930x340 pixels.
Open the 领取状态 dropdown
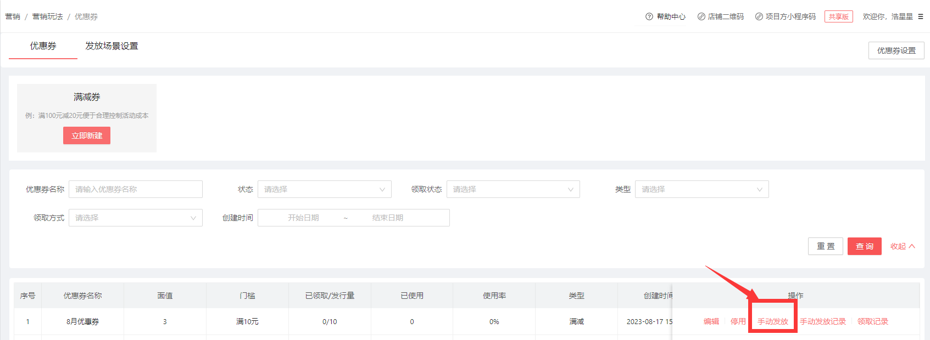click(513, 189)
